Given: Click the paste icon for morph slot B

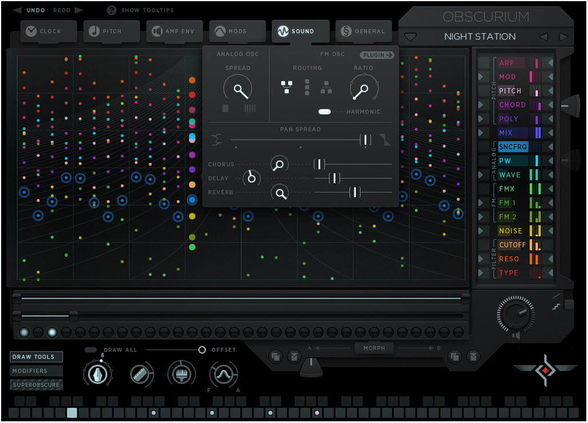Looking at the screenshot, I should [473, 357].
